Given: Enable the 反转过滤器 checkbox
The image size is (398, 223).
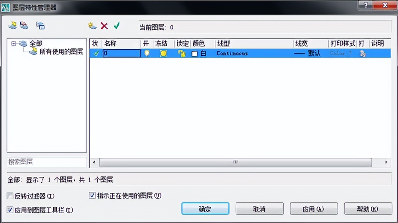Looking at the screenshot, I should [10, 196].
